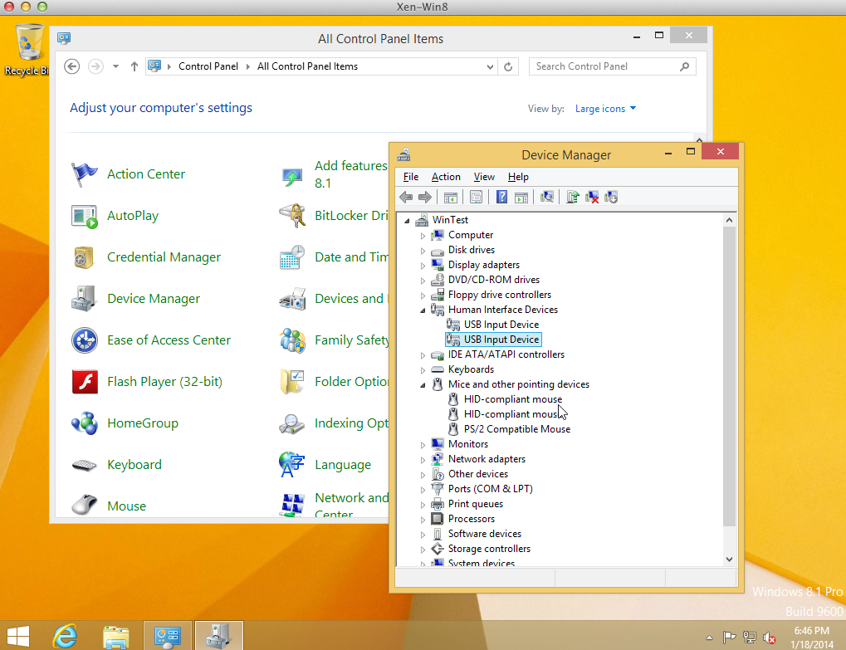Click the HomeGroup link
Screen dimensions: 846x650
pyautogui.click(x=142, y=423)
